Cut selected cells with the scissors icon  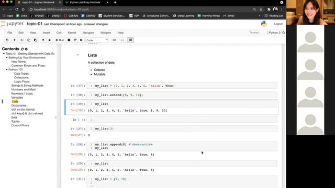click(x=22, y=40)
